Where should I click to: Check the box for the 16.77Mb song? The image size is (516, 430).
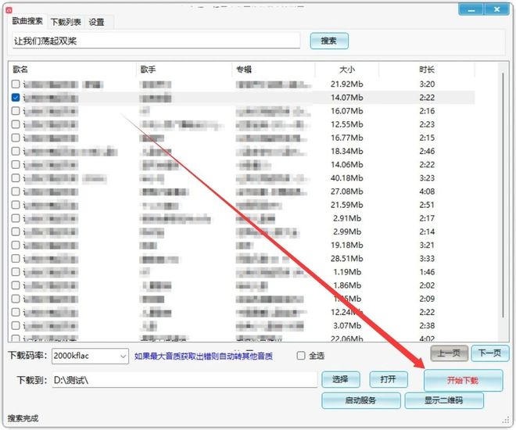(x=16, y=138)
